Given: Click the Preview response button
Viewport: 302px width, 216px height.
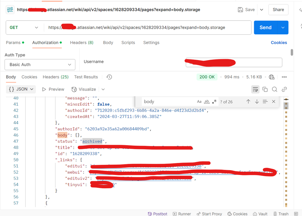Looking at the screenshot, I should point(53,89).
